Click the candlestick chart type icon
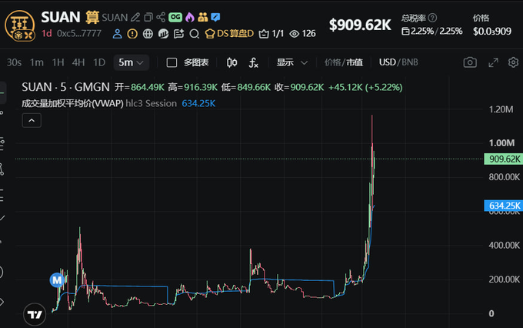The height and width of the screenshot is (328, 523). [232, 62]
